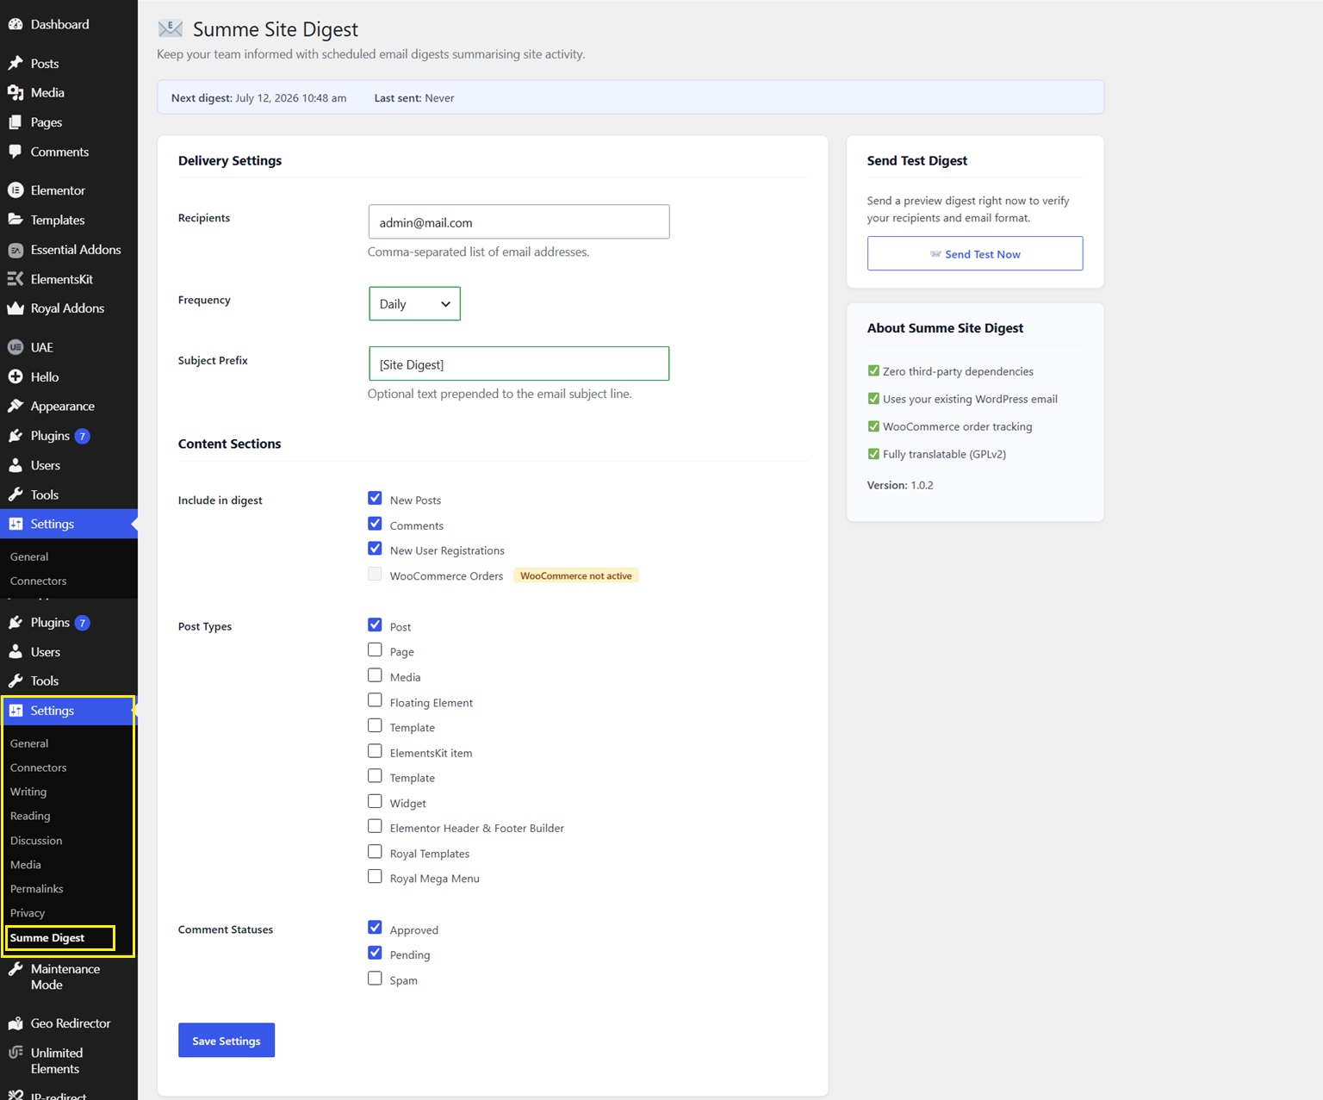This screenshot has height=1100, width=1323.
Task: Click the upper Users person icon
Action: pyautogui.click(x=16, y=465)
